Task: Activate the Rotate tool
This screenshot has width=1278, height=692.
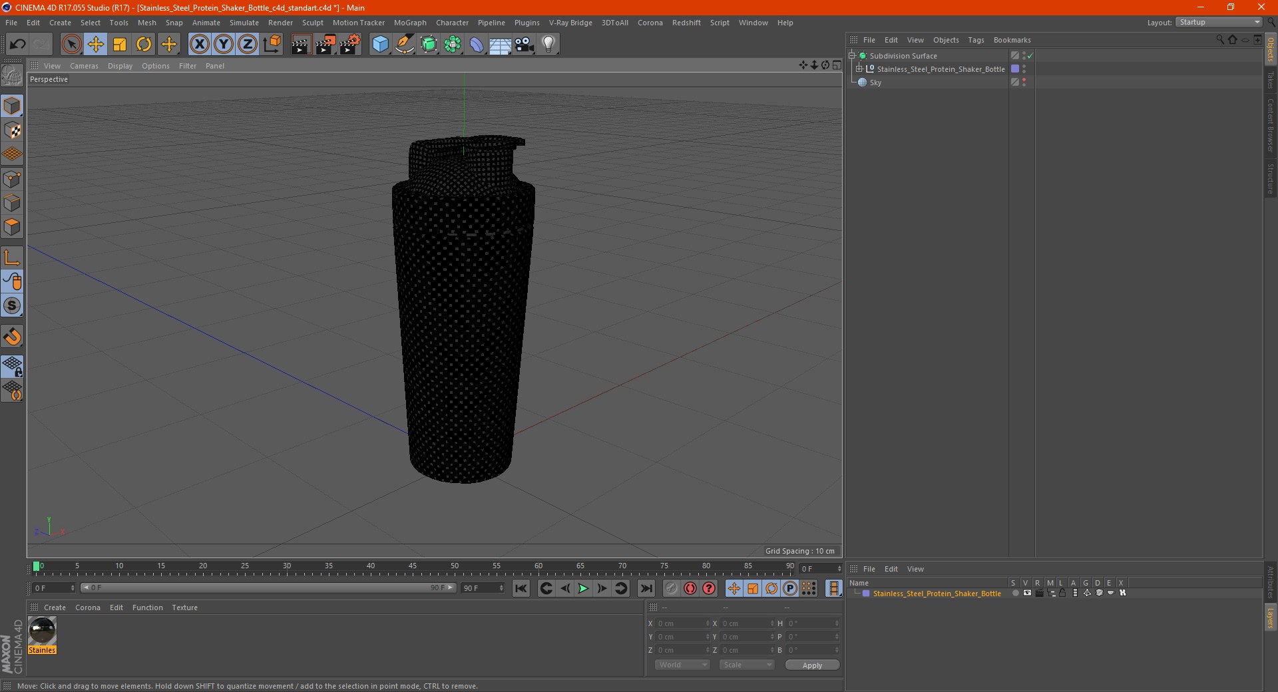Action: coord(144,45)
